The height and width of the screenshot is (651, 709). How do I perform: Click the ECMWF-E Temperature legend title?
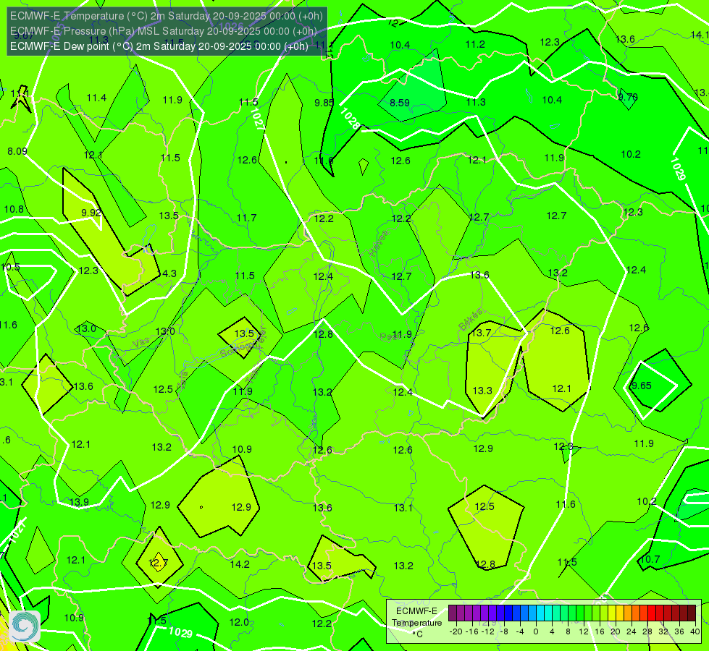416,617
